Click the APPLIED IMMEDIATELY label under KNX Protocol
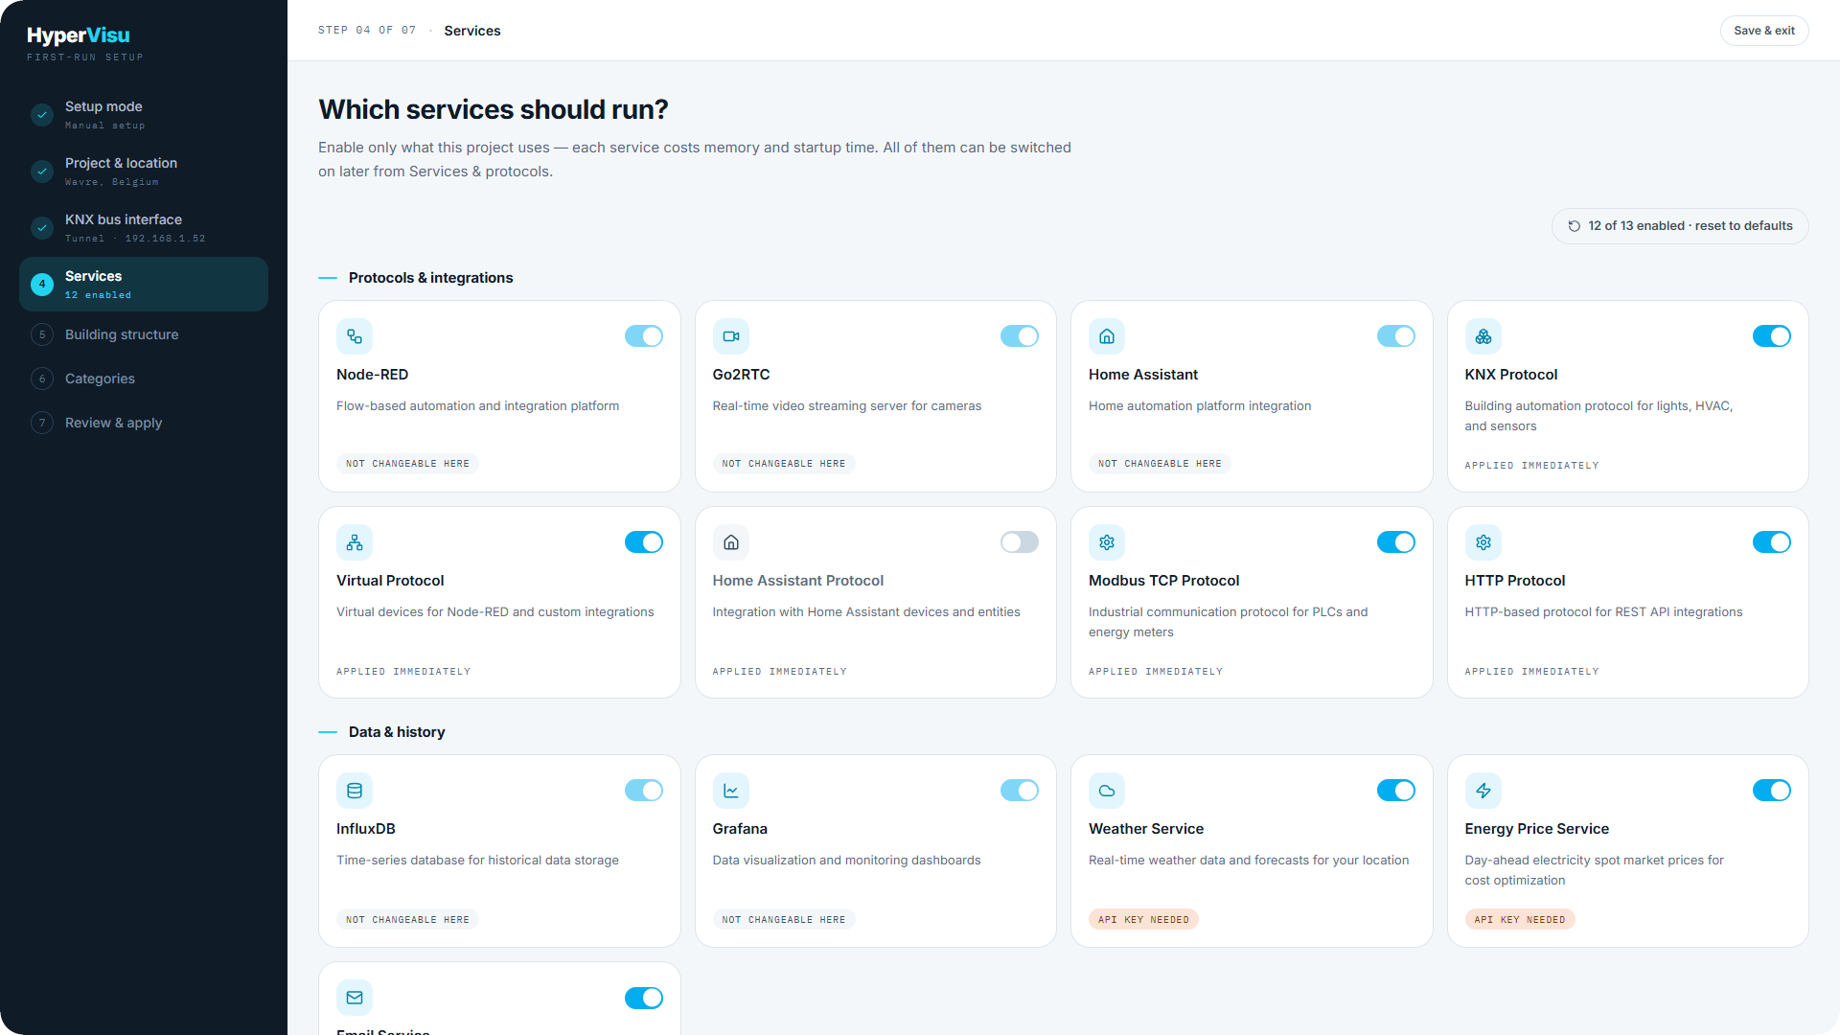Image resolution: width=1840 pixels, height=1035 pixels. [1531, 466]
